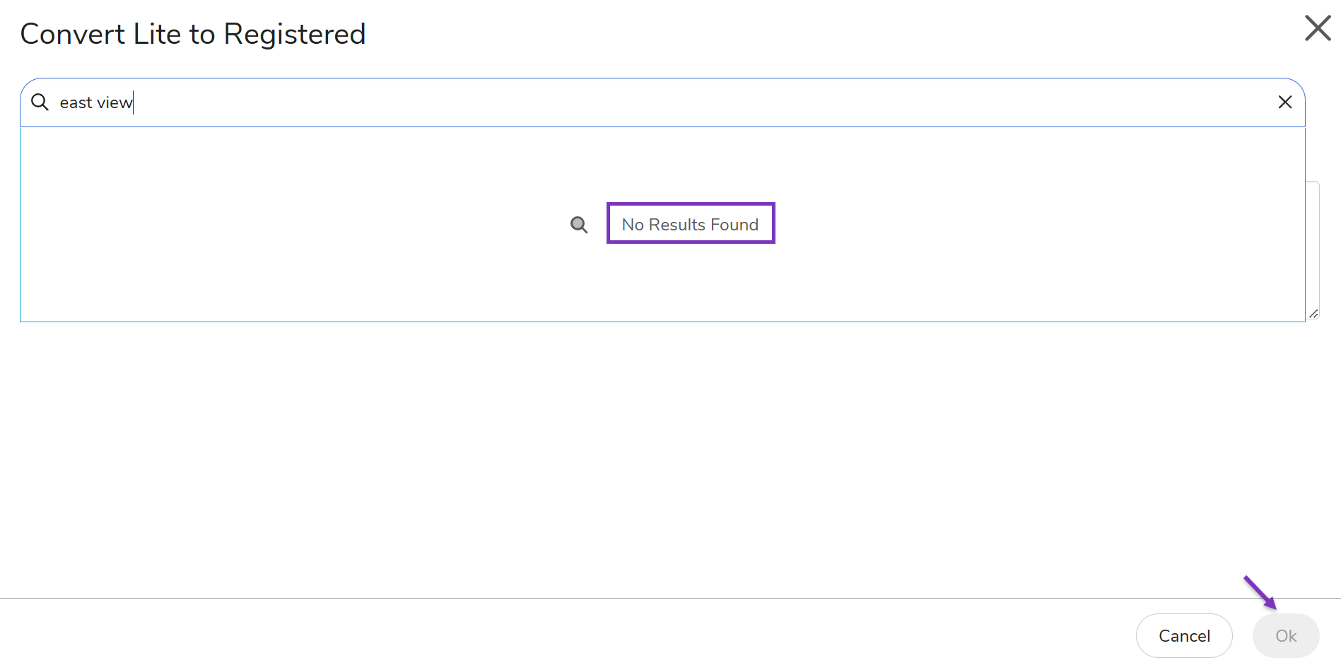Close the Convert Lite to Registered dialog
The width and height of the screenshot is (1341, 665).
tap(1317, 29)
